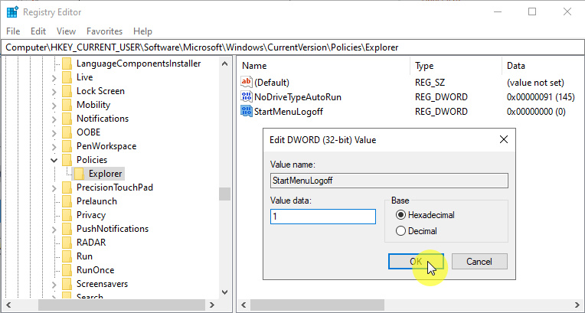Select the (Default) string value icon
Viewport: 585px width, 313px height.
click(x=247, y=82)
